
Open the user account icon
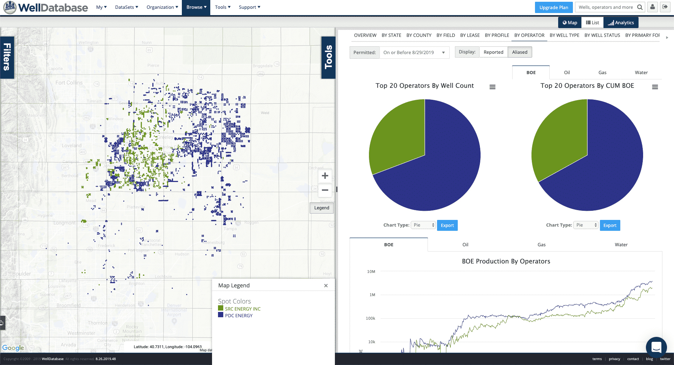point(653,7)
